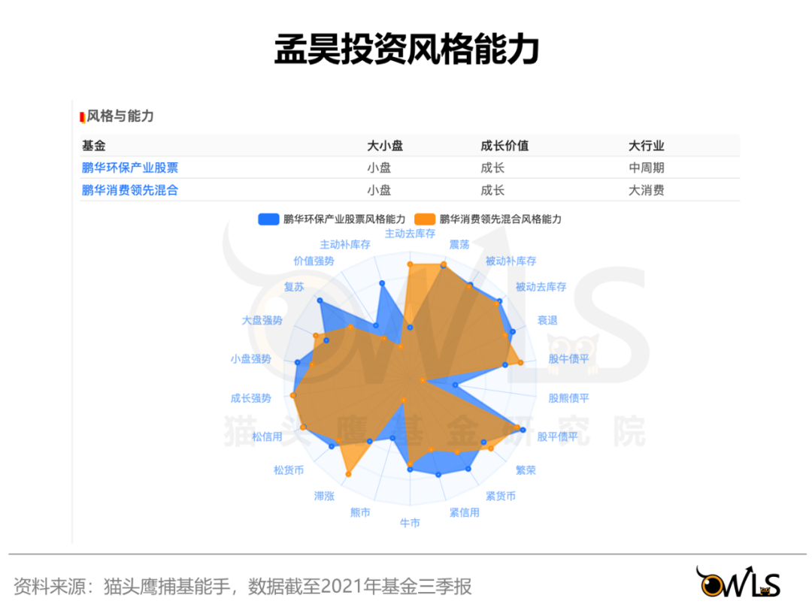The height and width of the screenshot is (613, 812).
Task: Select the 大行业 column header
Action: [647, 146]
